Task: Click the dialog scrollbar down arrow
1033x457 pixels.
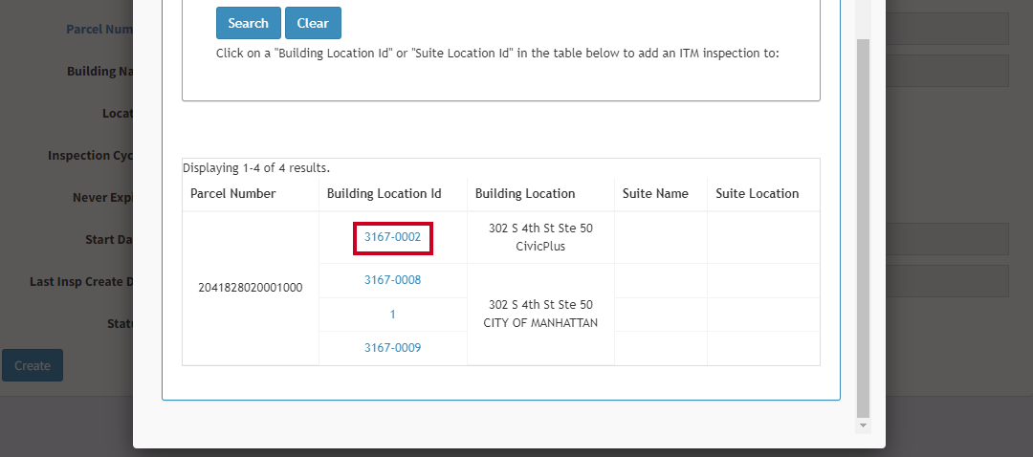Action: pos(863,426)
